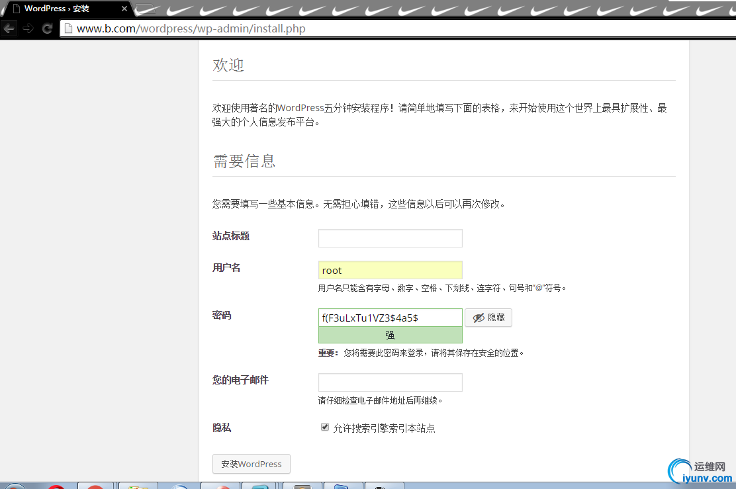Uncheck 允许搜索引擎索引本站点 checkbox
This screenshot has width=736, height=489.
325,427
